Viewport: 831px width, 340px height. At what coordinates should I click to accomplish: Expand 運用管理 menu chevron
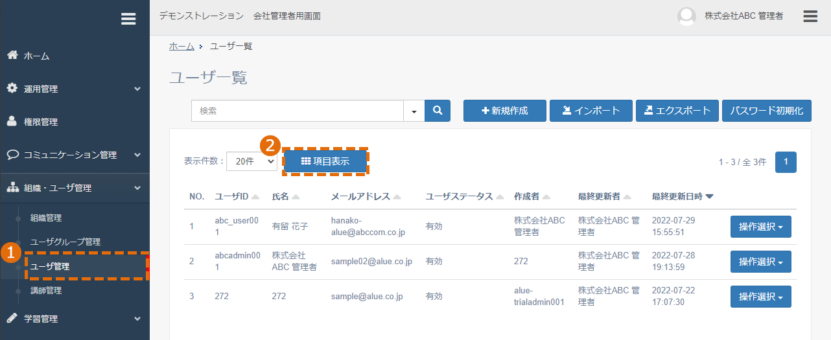tap(137, 89)
